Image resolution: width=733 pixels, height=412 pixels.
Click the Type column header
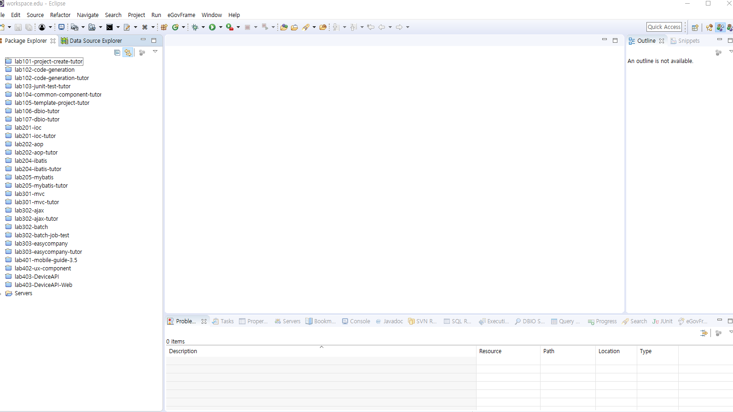pos(657,351)
